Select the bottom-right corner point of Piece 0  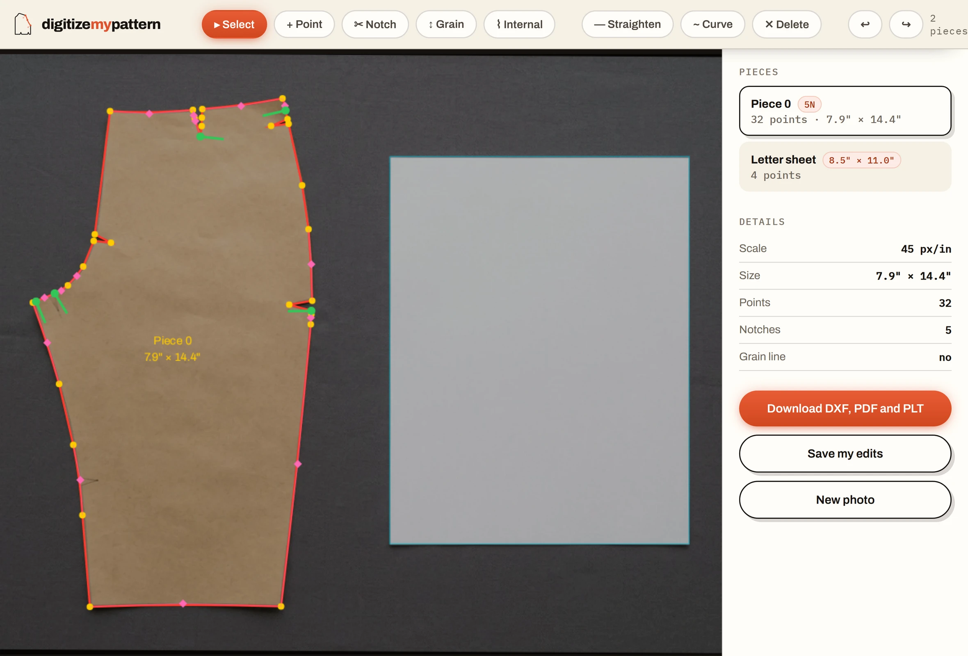click(x=281, y=606)
